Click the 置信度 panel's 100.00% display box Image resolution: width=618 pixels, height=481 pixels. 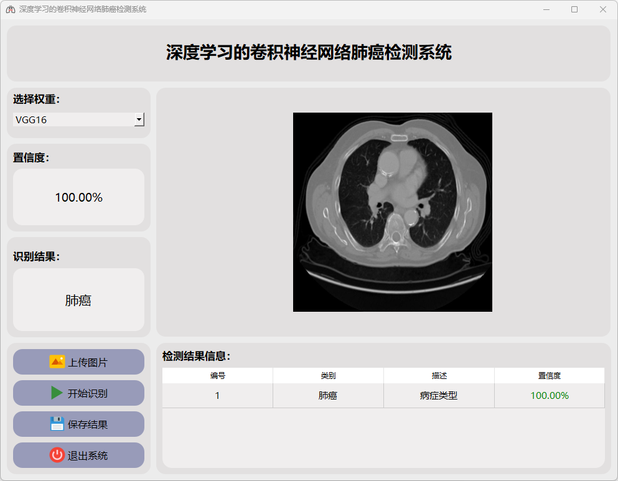coord(78,197)
